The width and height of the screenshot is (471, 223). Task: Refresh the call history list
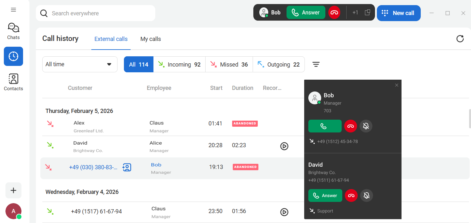[460, 39]
